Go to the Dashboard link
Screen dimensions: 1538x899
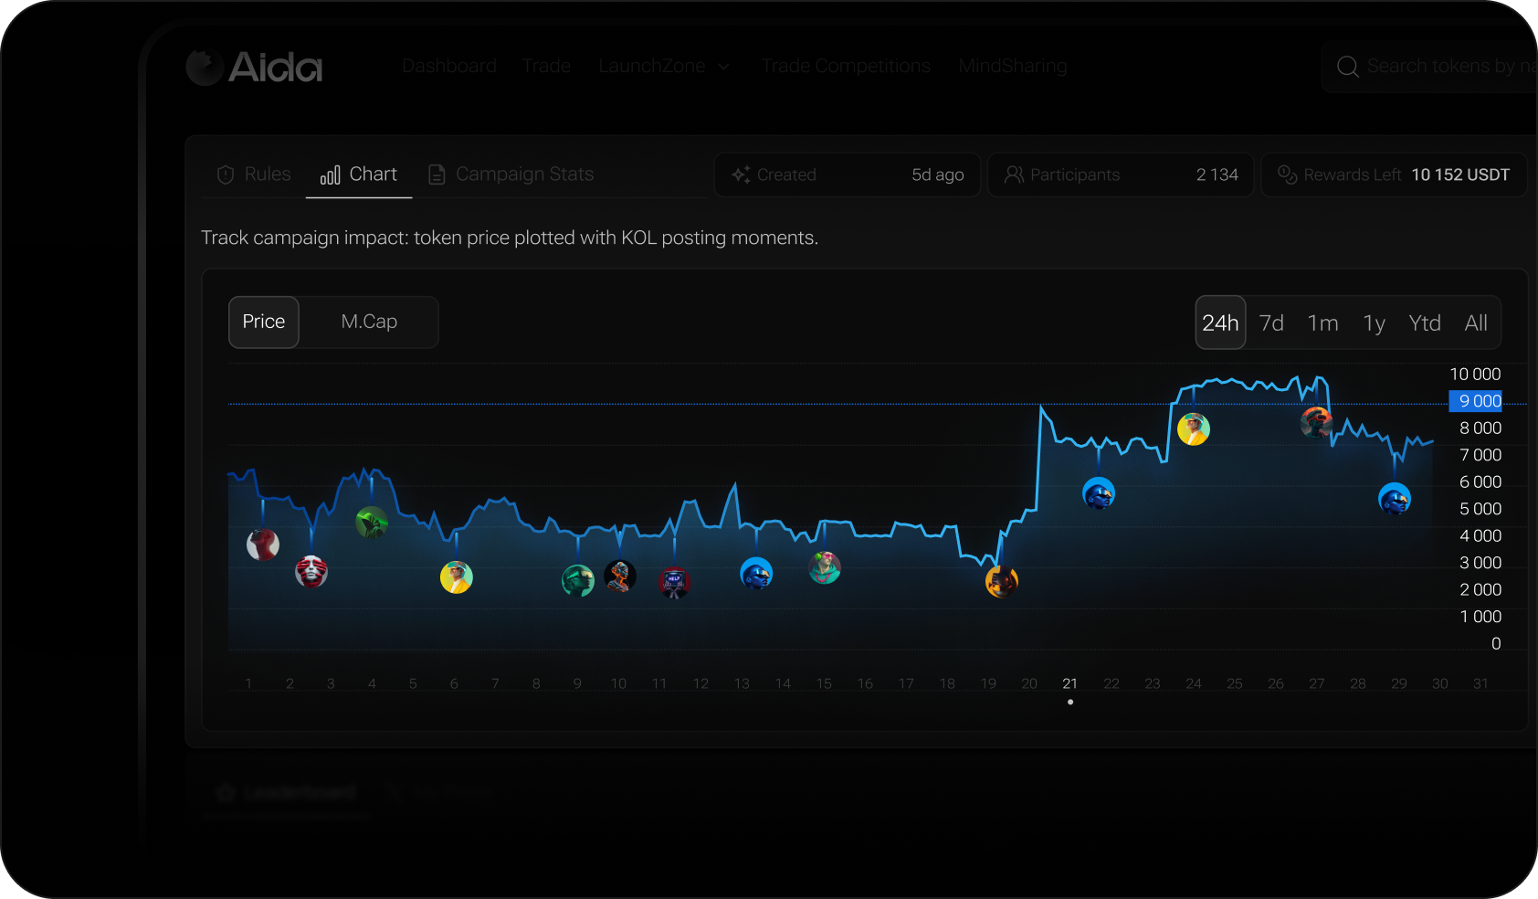point(449,67)
